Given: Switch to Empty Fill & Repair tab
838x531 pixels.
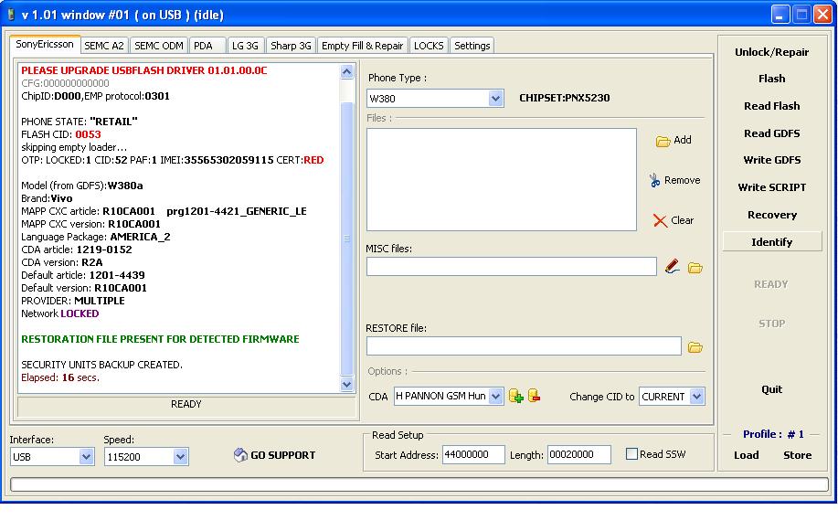Looking at the screenshot, I should click(363, 46).
